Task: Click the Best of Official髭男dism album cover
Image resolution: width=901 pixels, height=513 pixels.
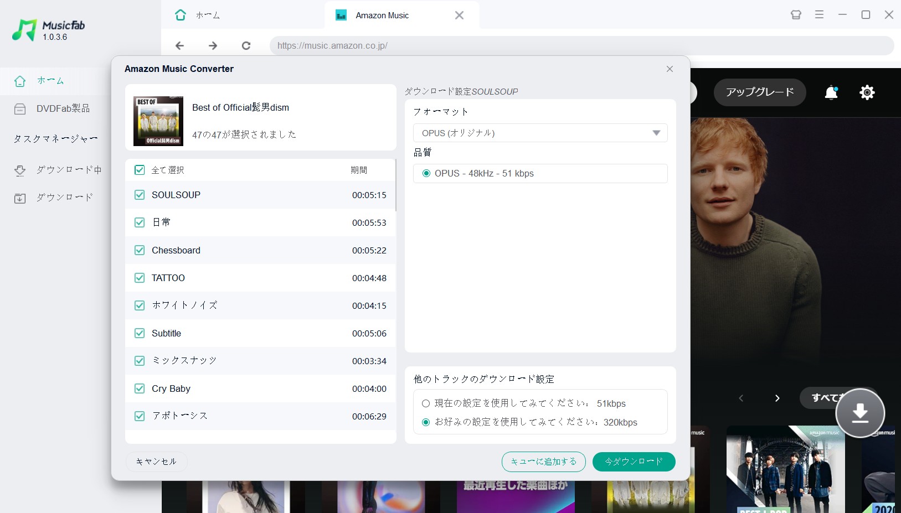Action: (x=158, y=121)
